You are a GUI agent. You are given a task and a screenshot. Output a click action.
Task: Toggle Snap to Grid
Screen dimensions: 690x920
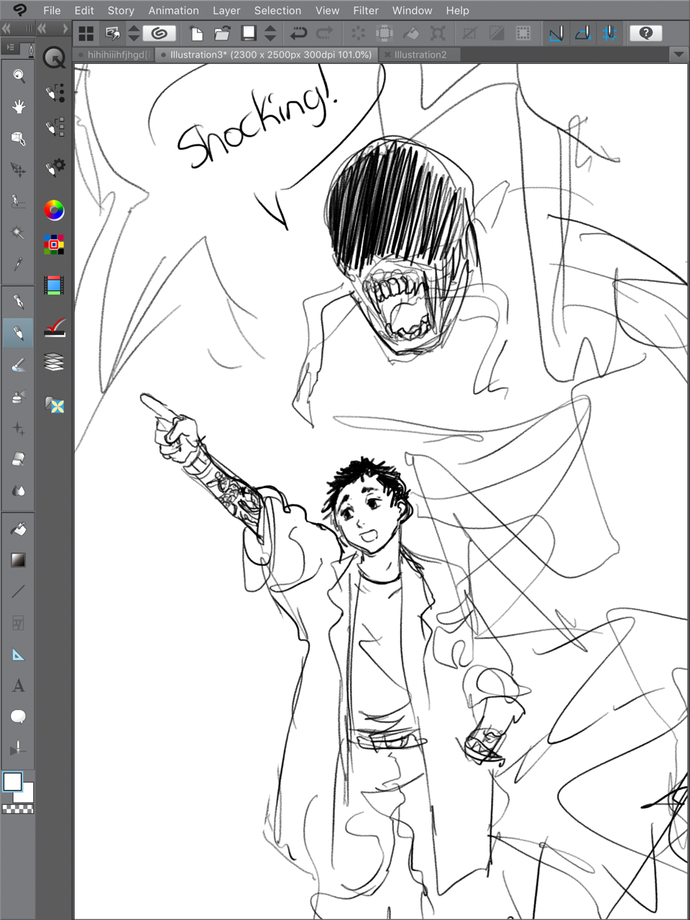coord(609,33)
